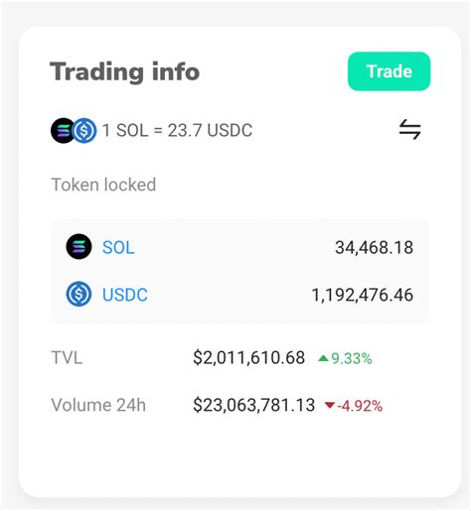The width and height of the screenshot is (471, 511).
Task: Open the USDC token link
Action: (125, 295)
